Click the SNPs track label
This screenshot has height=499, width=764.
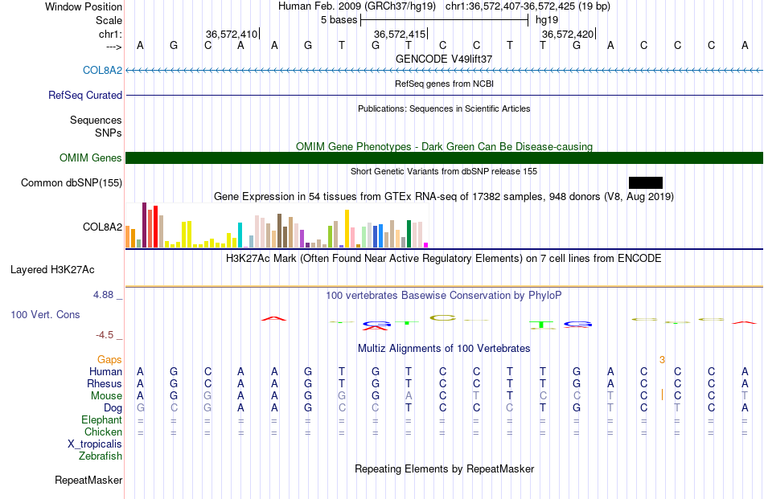click(109, 133)
